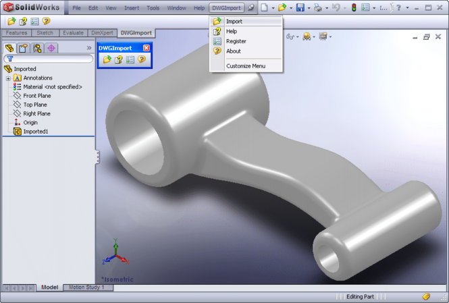Click the filter funnel icon
Screen dimensions: 449x303
(10, 59)
